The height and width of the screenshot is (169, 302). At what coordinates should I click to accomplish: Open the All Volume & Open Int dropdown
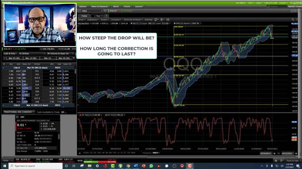pyautogui.click(x=60, y=54)
